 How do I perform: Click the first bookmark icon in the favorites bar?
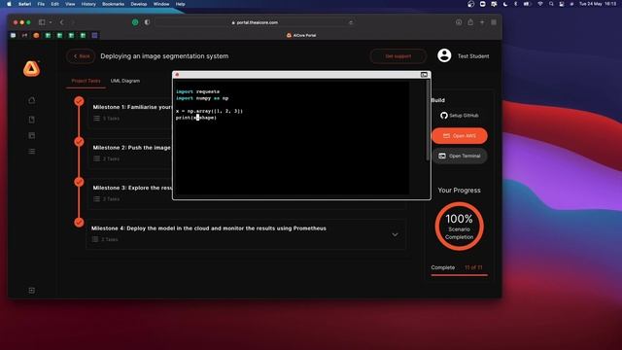[13, 35]
